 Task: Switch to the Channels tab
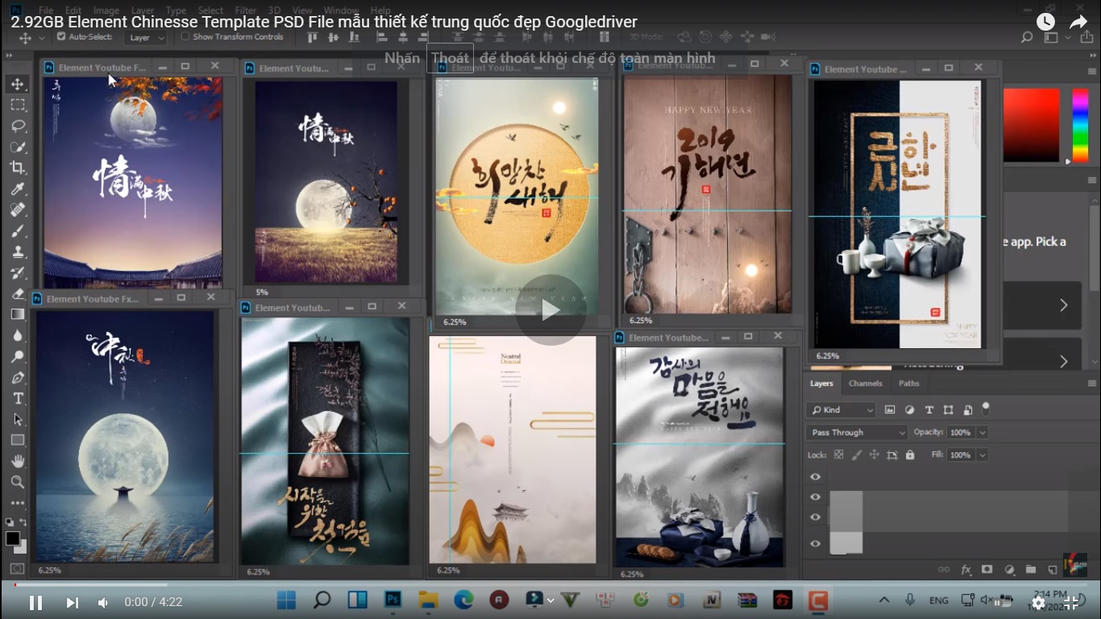click(x=866, y=384)
